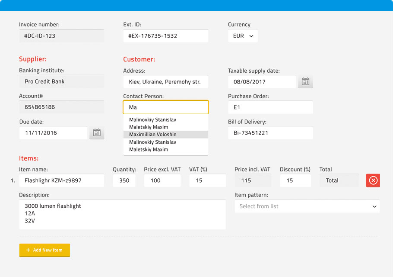Open the Taxable supply date calendar picker
393x277 pixels.
coord(305,82)
